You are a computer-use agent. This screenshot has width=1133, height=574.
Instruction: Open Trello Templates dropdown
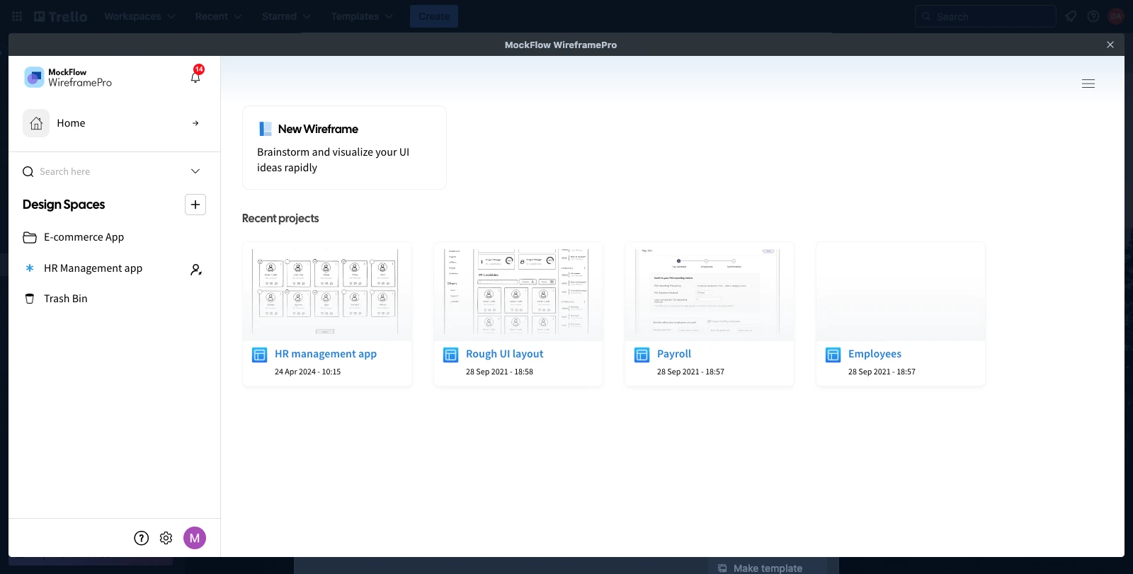click(362, 16)
